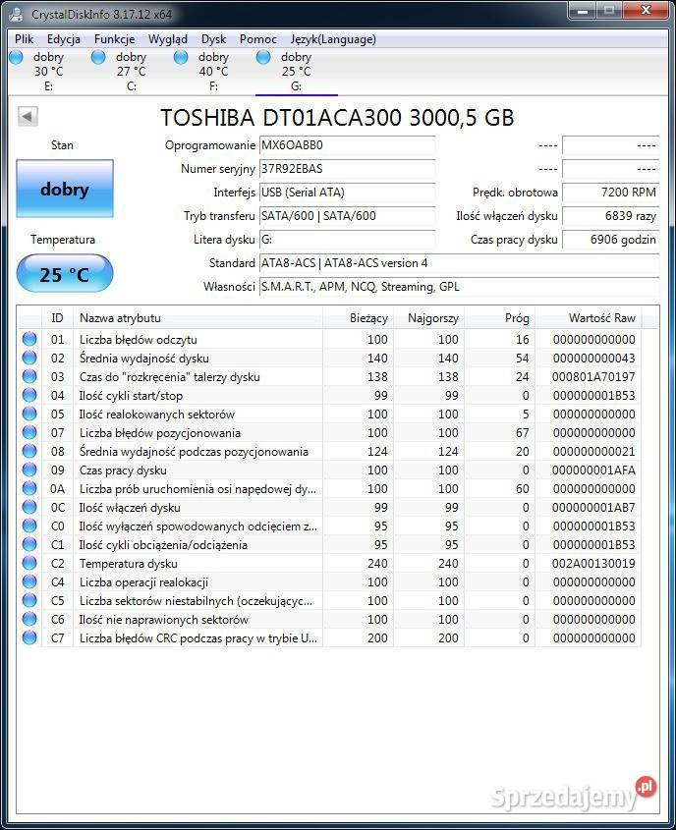Click the Oprogramowanie firmware field

click(346, 145)
